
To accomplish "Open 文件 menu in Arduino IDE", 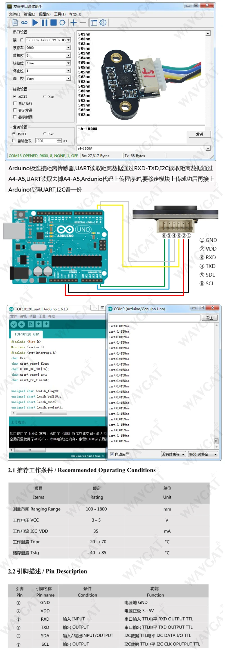I will click(x=14, y=316).
